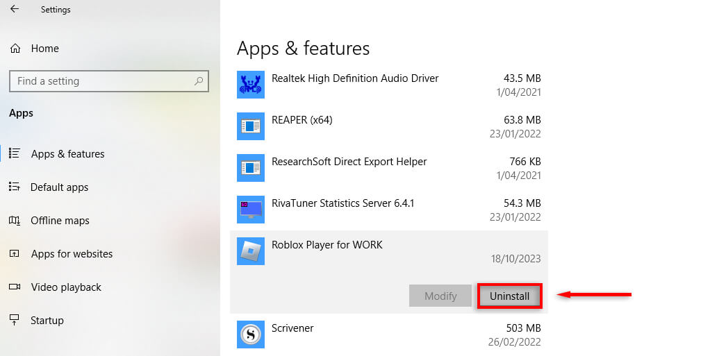
Task: Select the Scrivener list entry name
Action: [292, 328]
